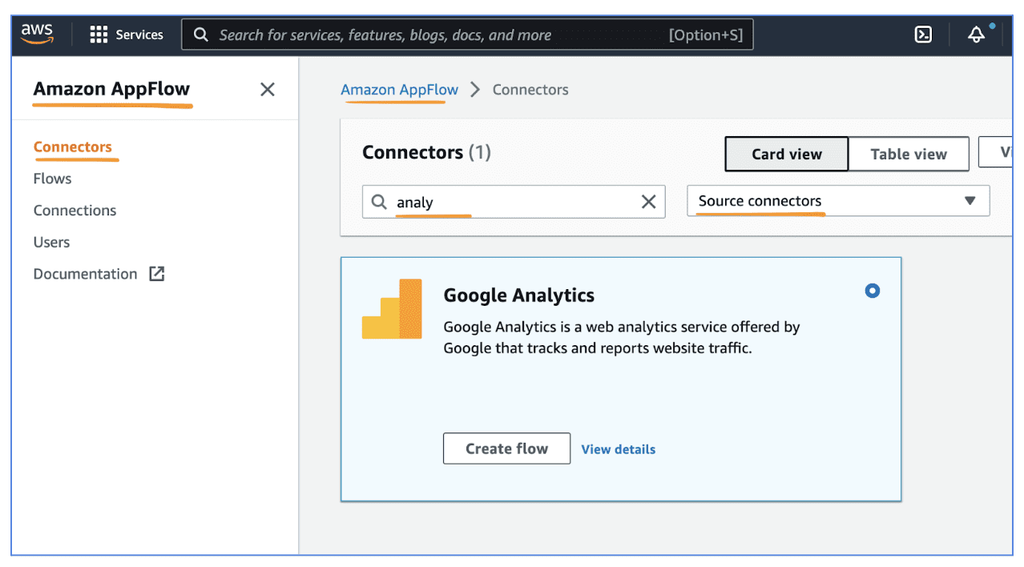The width and height of the screenshot is (1024, 567).
Task: Open the Source connectors dropdown
Action: [838, 200]
